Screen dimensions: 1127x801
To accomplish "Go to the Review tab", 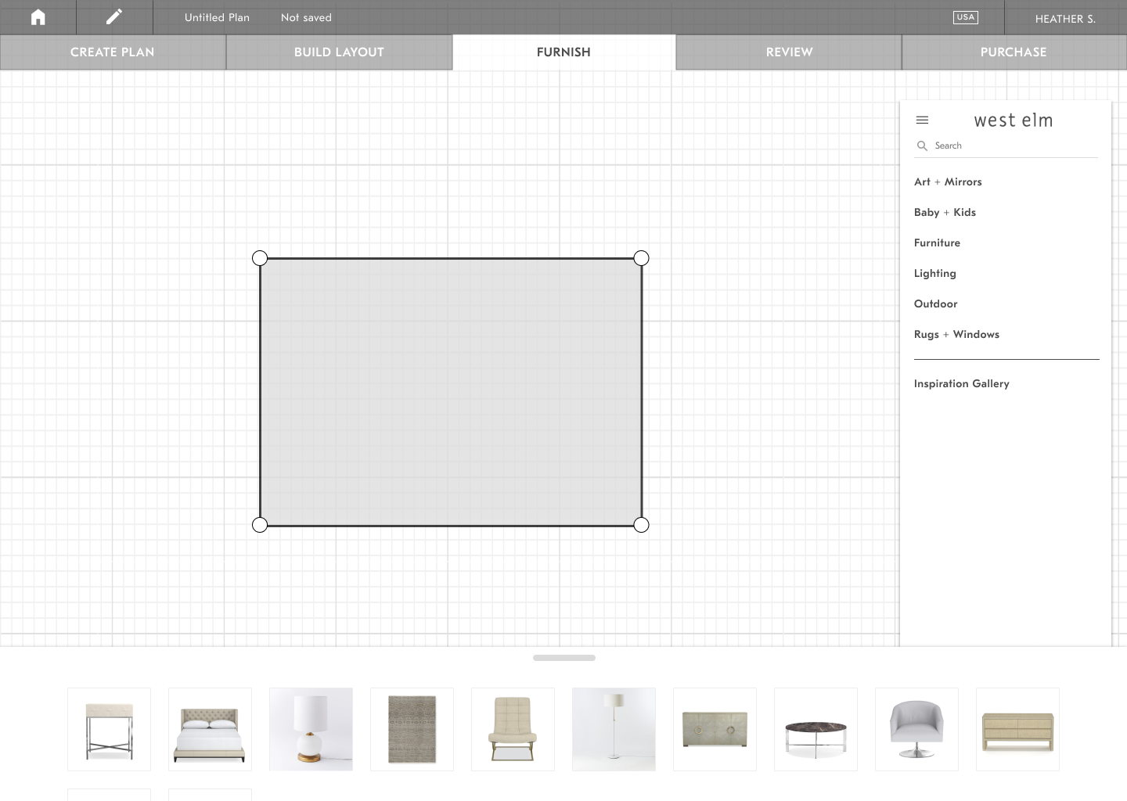I will pyautogui.click(x=789, y=52).
